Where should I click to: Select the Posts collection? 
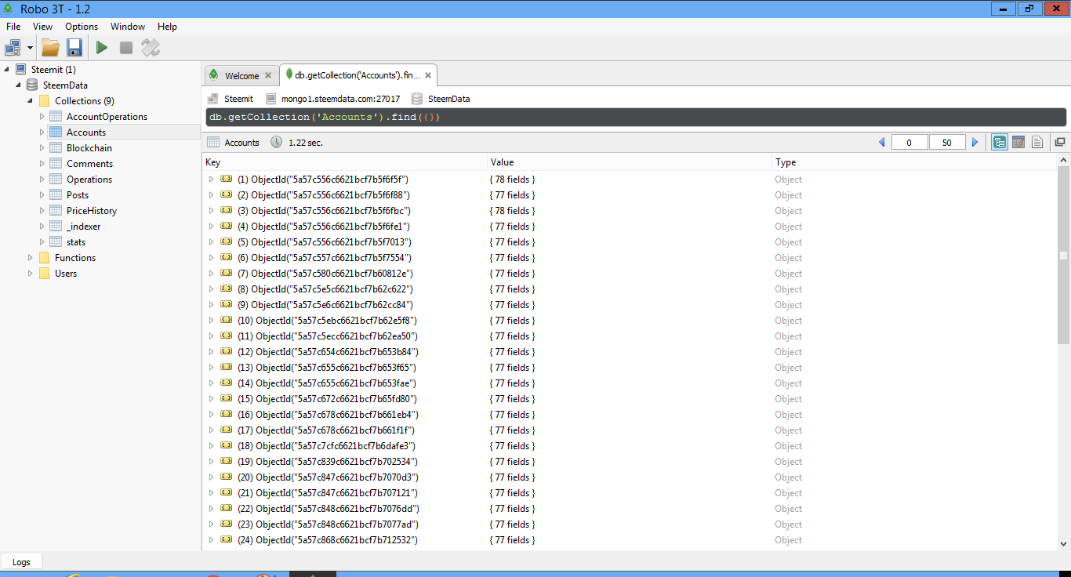[78, 195]
